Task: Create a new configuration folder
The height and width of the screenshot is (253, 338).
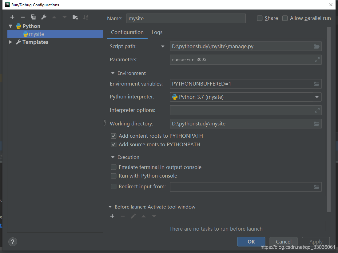Action: pos(75,17)
